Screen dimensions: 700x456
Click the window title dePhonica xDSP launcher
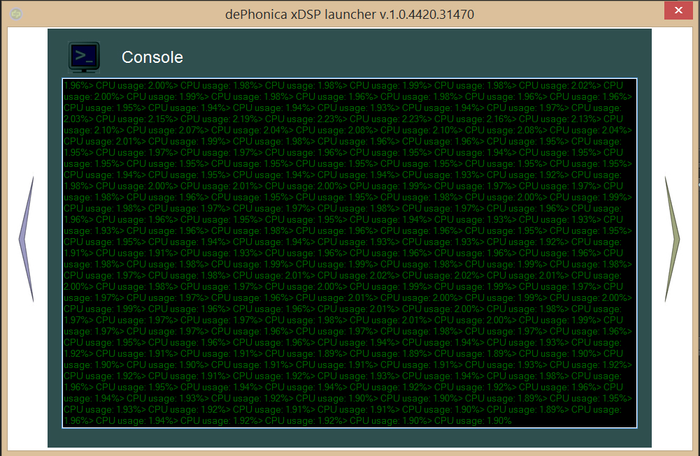tap(350, 14)
